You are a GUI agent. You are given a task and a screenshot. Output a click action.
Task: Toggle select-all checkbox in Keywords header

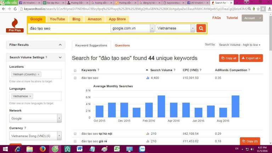pos(75,71)
